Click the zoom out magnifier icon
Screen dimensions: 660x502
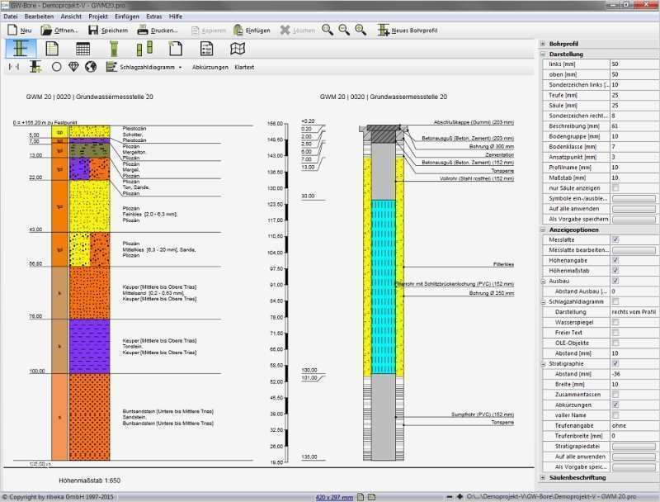click(344, 30)
